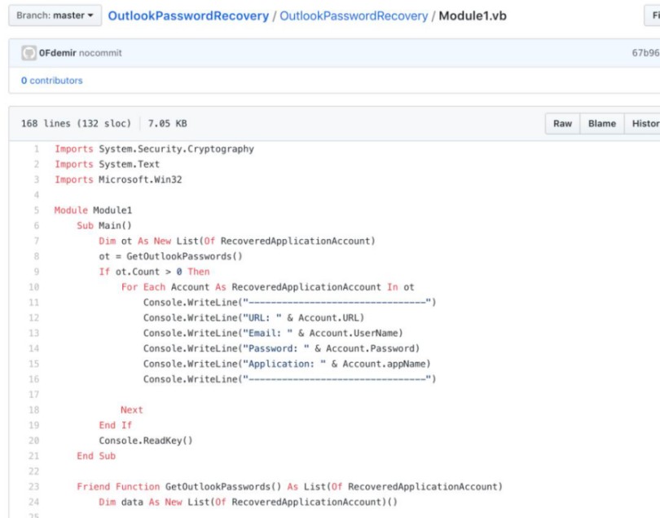The image size is (660, 518).
Task: Select line number 10
Action: click(x=34, y=287)
